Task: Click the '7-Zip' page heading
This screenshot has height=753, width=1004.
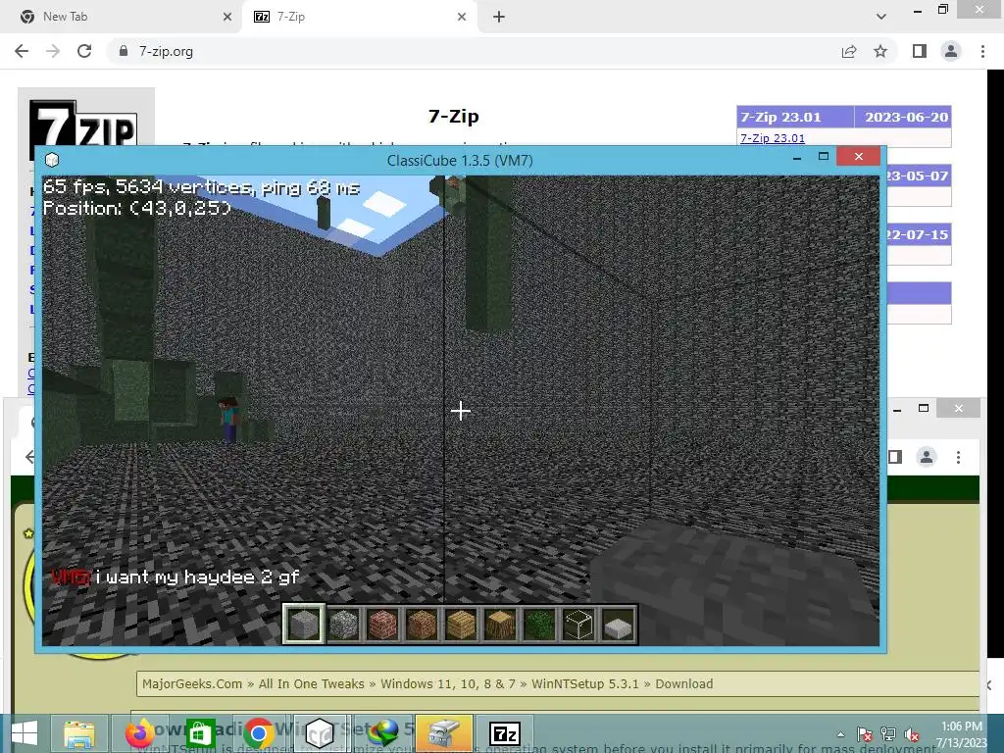Action: 453,116
